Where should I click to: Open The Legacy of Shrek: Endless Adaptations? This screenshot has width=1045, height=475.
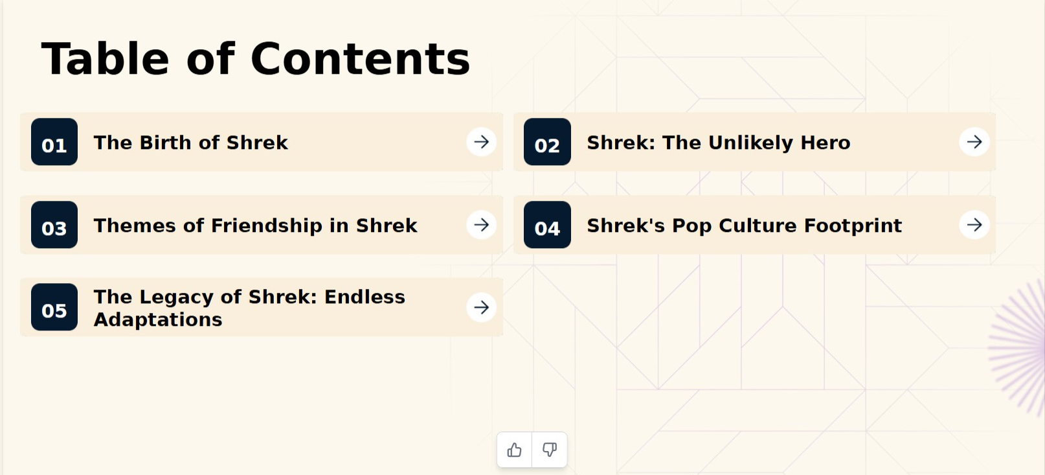[x=249, y=308]
